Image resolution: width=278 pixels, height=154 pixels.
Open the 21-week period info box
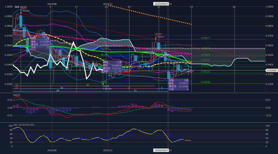pyautogui.click(x=112, y=67)
